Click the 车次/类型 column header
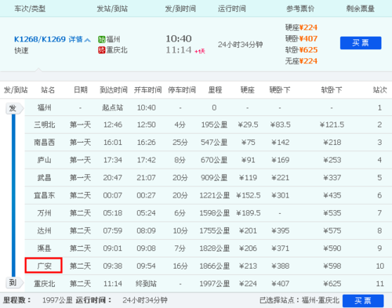Screen dimensions: 392x308 pos(30,9)
